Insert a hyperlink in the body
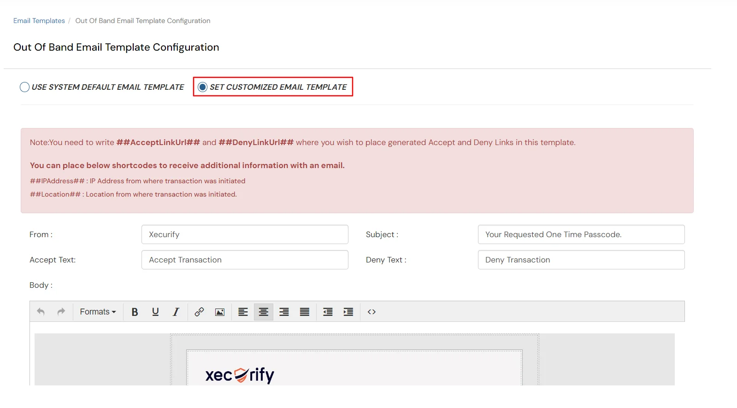Viewport: 737px width, 408px height. [x=199, y=312]
